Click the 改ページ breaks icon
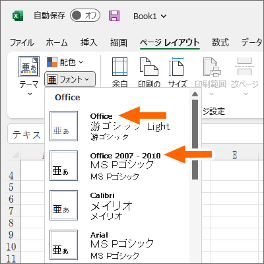 pyautogui.click(x=245, y=67)
